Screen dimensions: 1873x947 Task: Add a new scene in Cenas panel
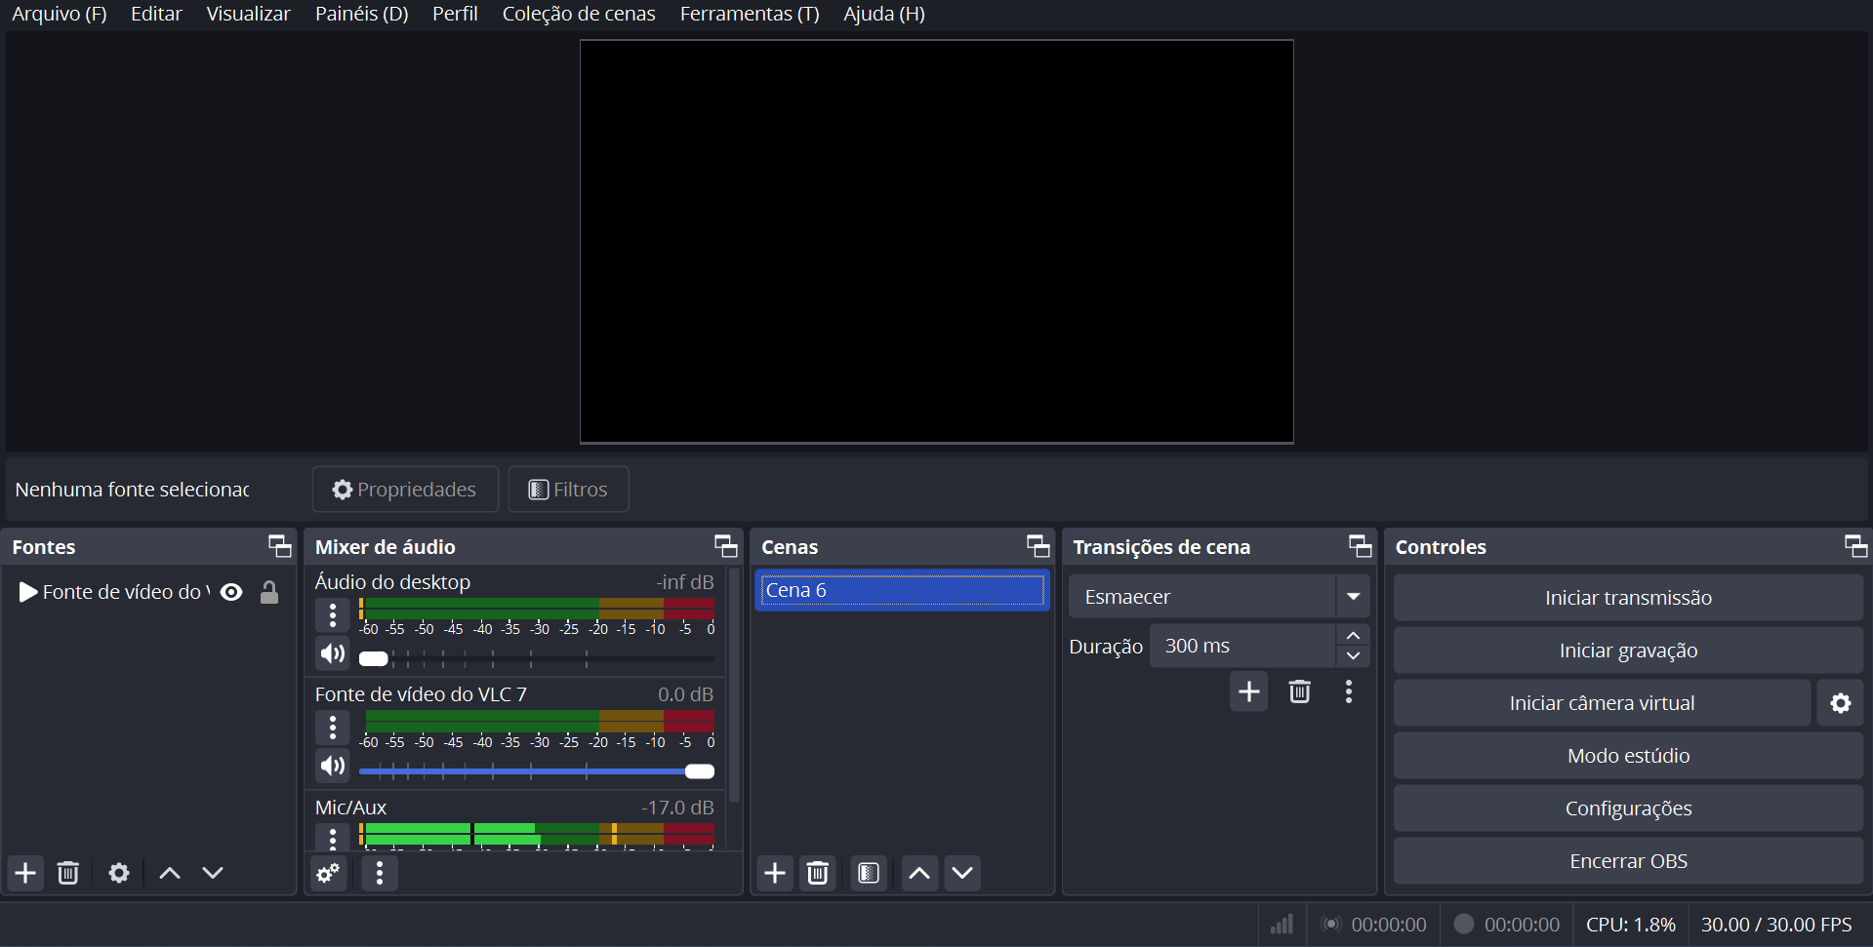click(775, 873)
